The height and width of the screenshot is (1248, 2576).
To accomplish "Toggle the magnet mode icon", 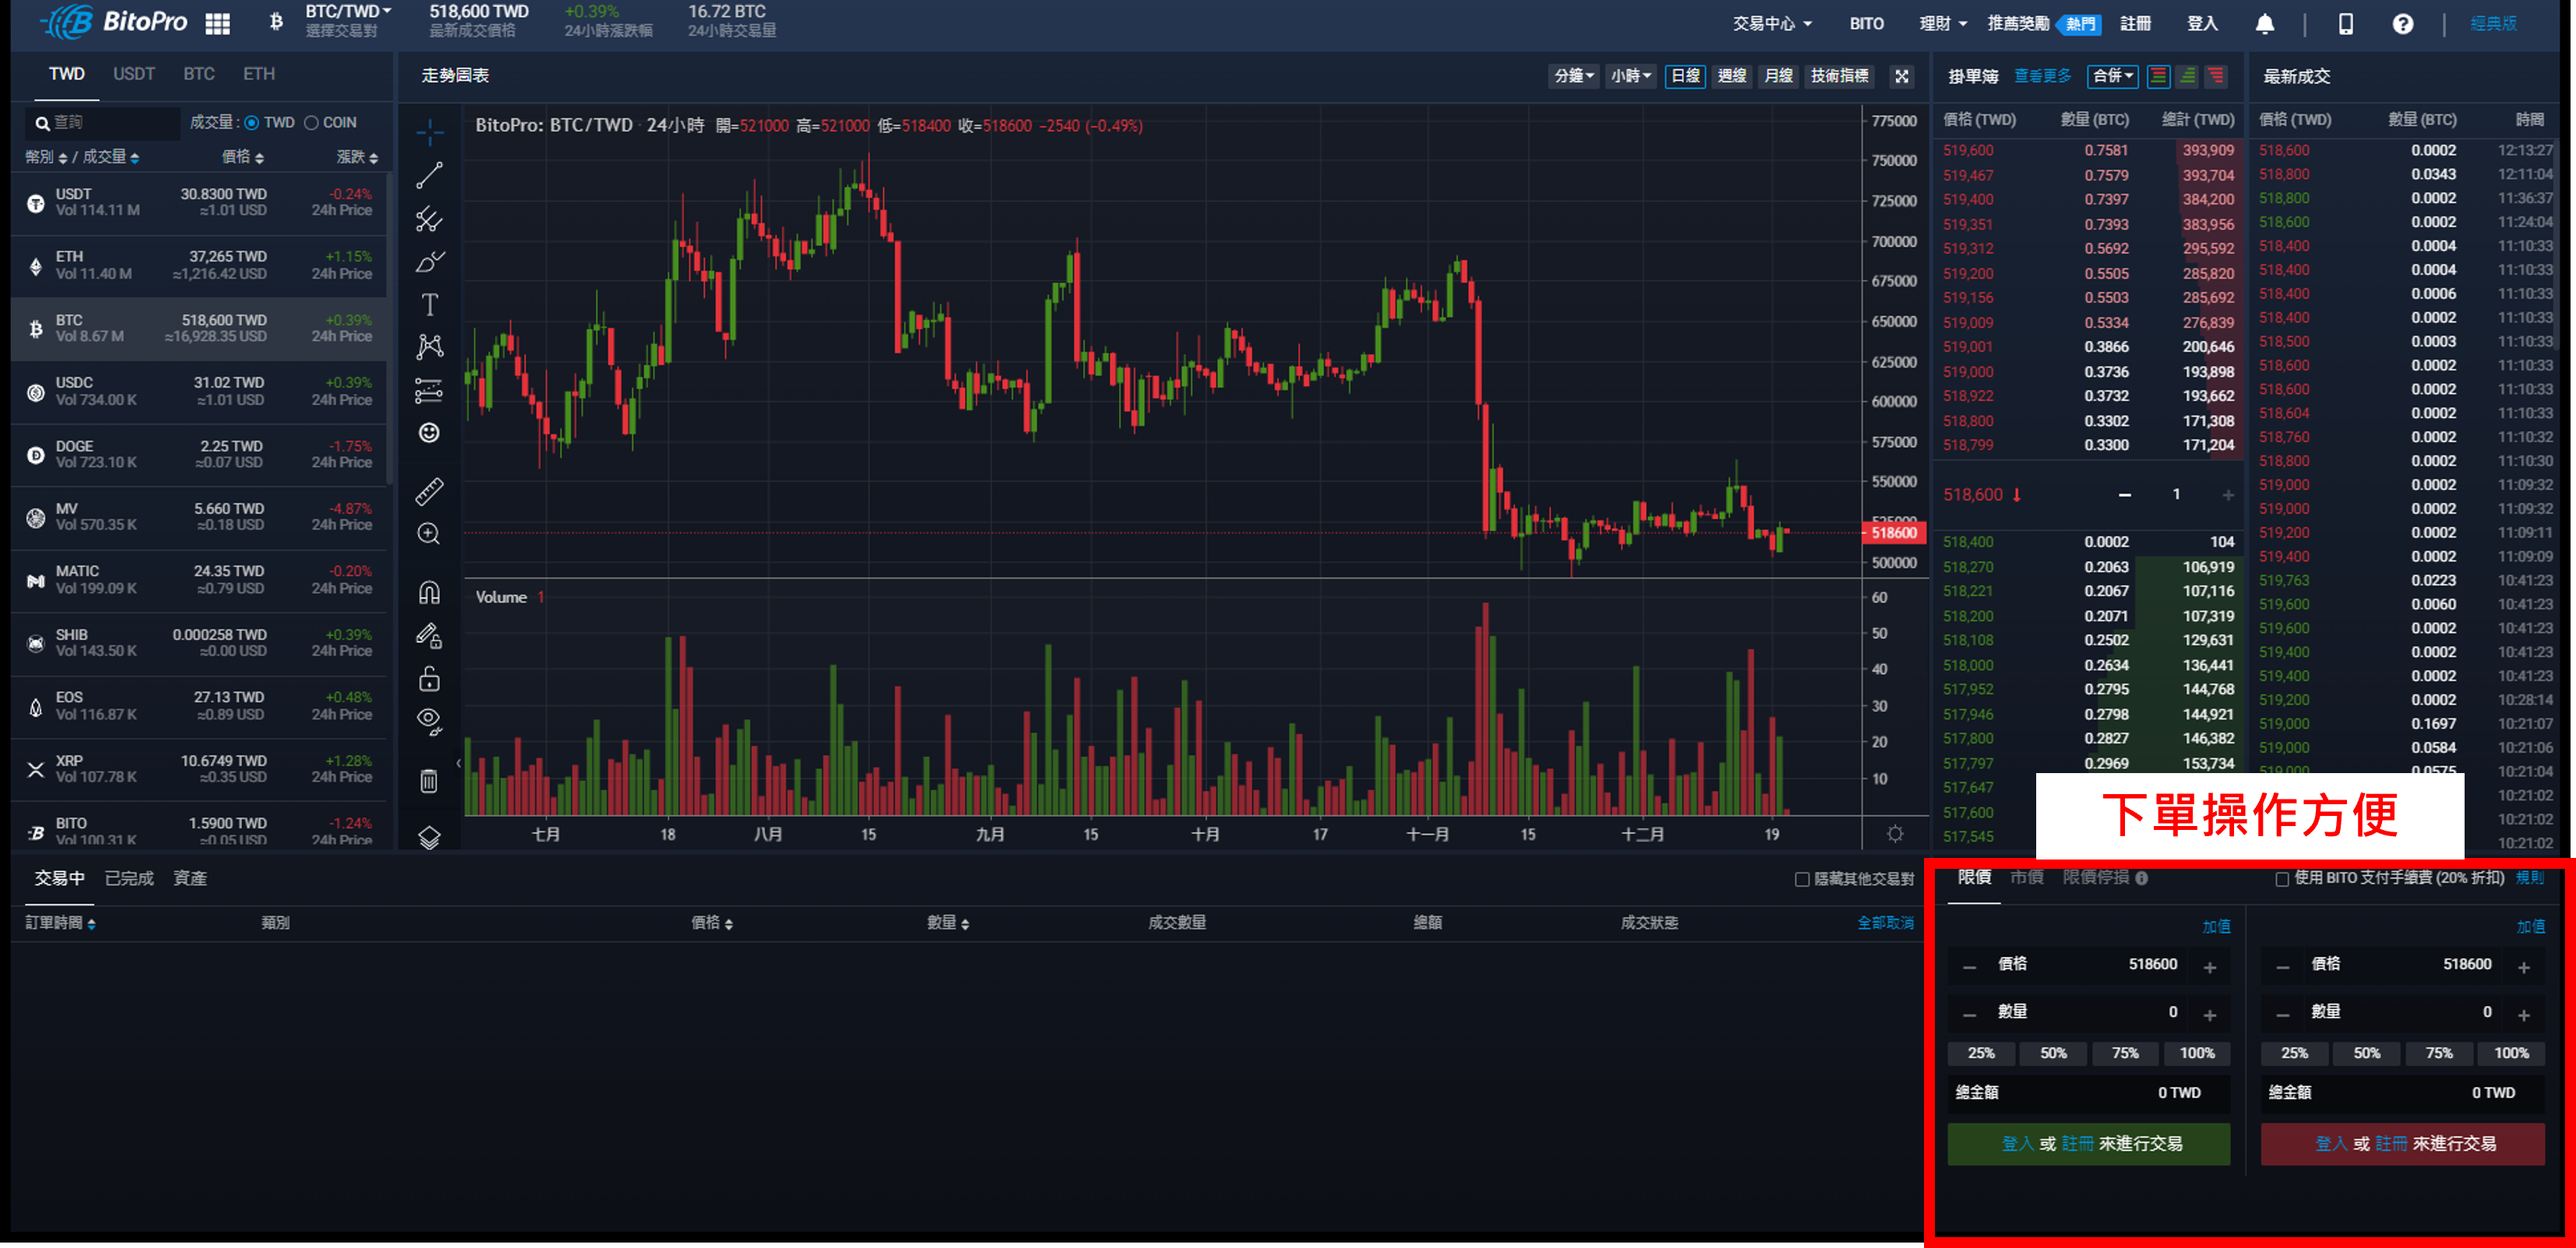I will coord(430,592).
